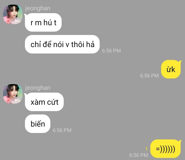Select the 'r m hú t' message bubble

point(43,22)
